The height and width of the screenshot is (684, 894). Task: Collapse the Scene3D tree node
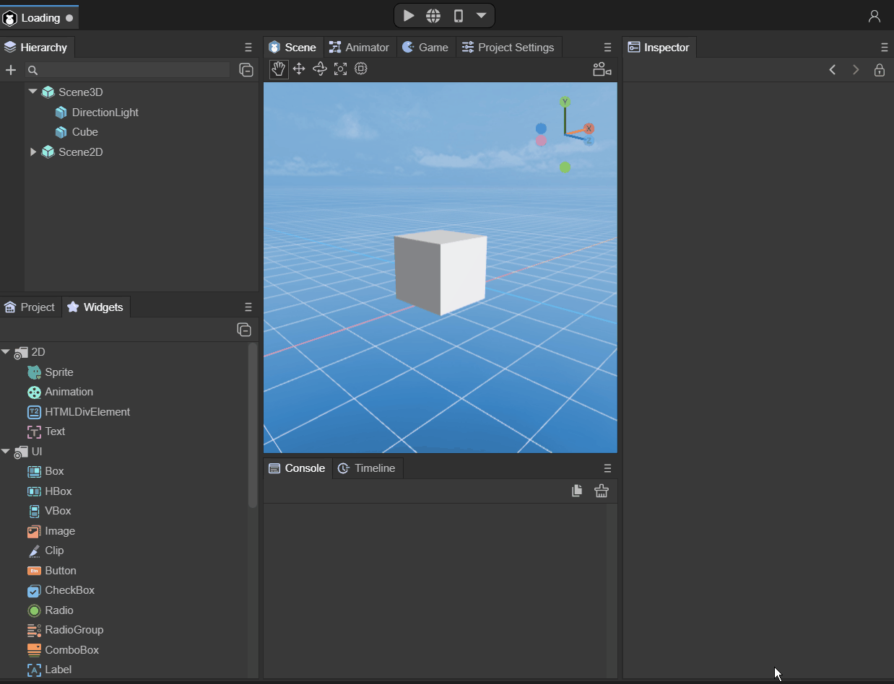pyautogui.click(x=32, y=92)
